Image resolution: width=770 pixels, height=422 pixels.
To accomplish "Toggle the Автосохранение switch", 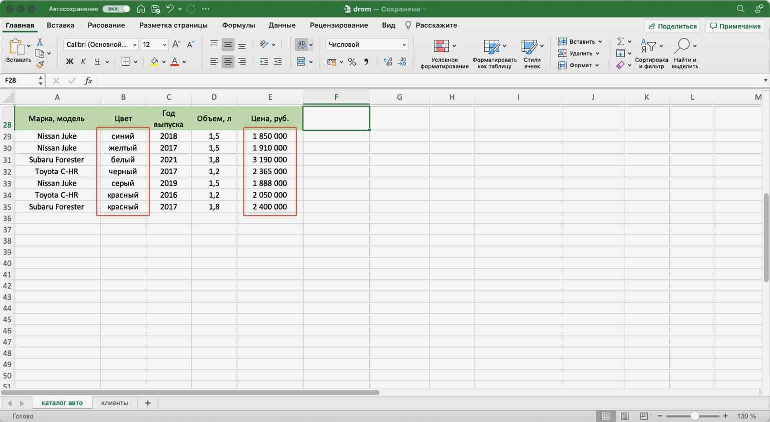I will coord(116,9).
